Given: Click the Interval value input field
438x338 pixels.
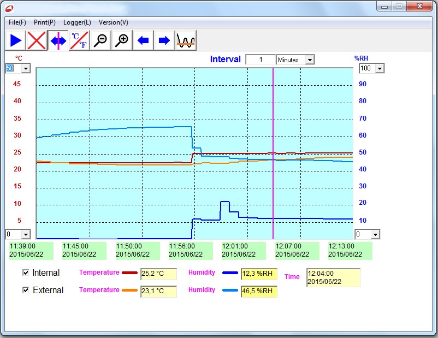Looking at the screenshot, I should coord(261,60).
